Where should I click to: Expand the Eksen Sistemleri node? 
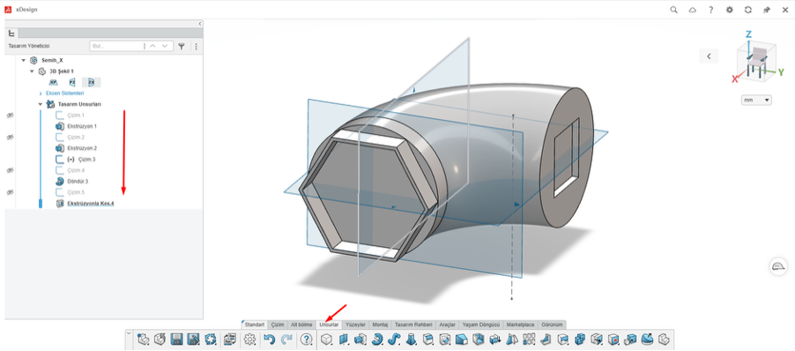[41, 93]
